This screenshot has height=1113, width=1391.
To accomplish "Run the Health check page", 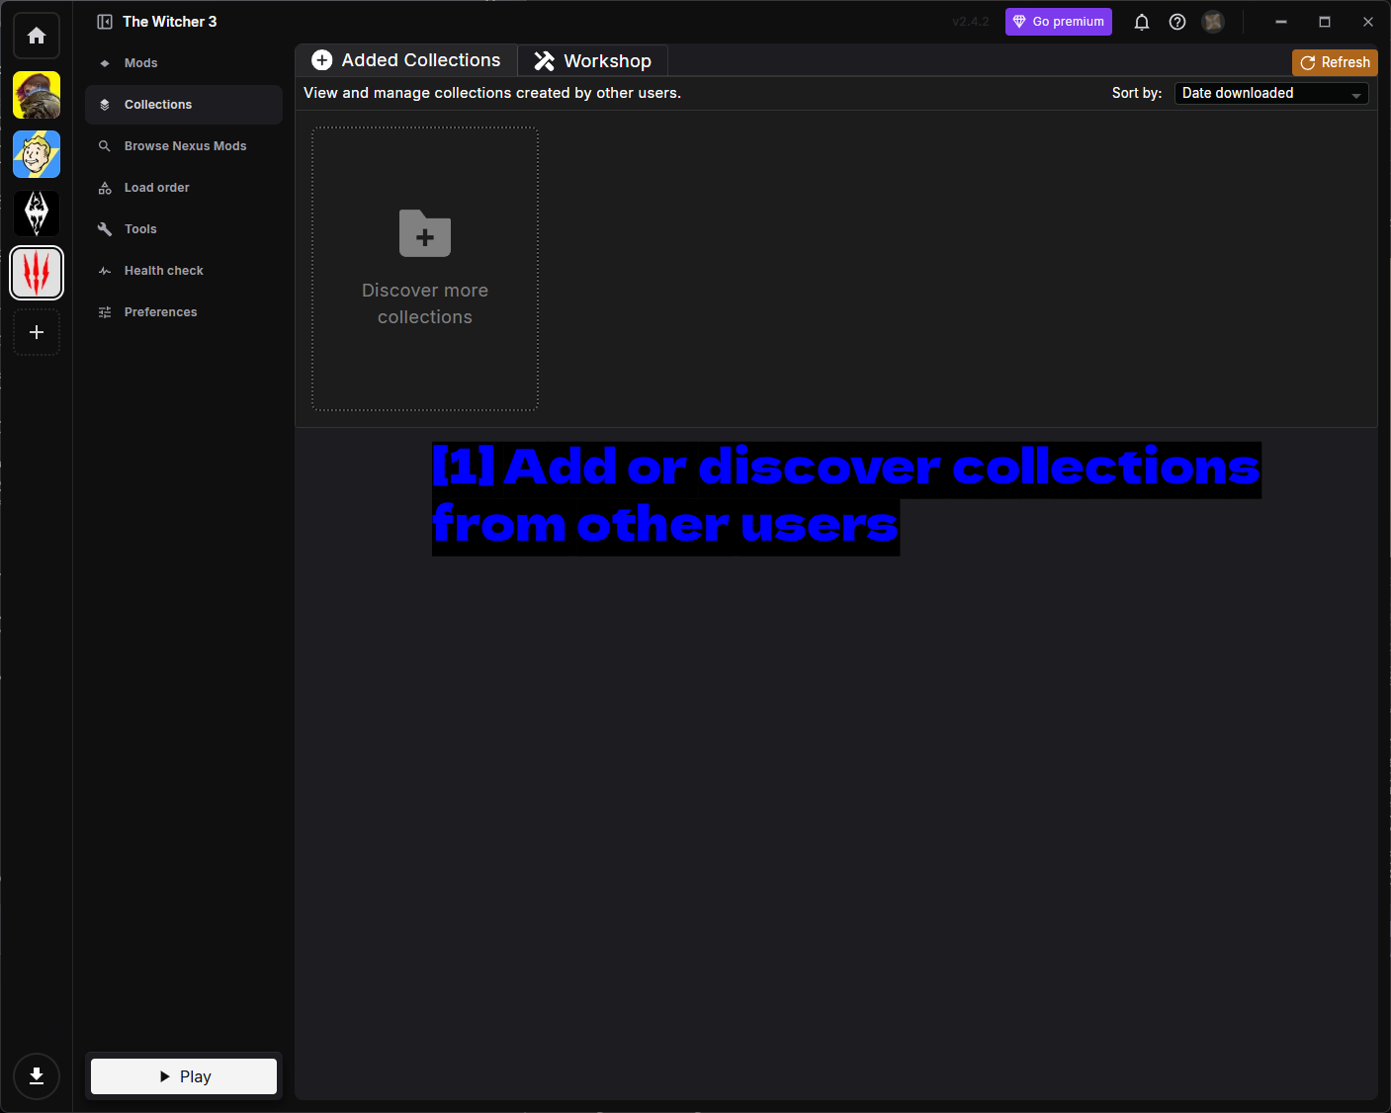I will click(184, 271).
